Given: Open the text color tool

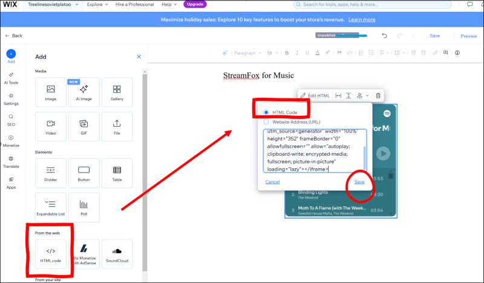Looking at the screenshot, I should pos(317,53).
